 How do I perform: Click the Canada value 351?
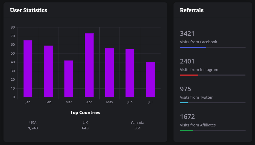tap(137, 128)
